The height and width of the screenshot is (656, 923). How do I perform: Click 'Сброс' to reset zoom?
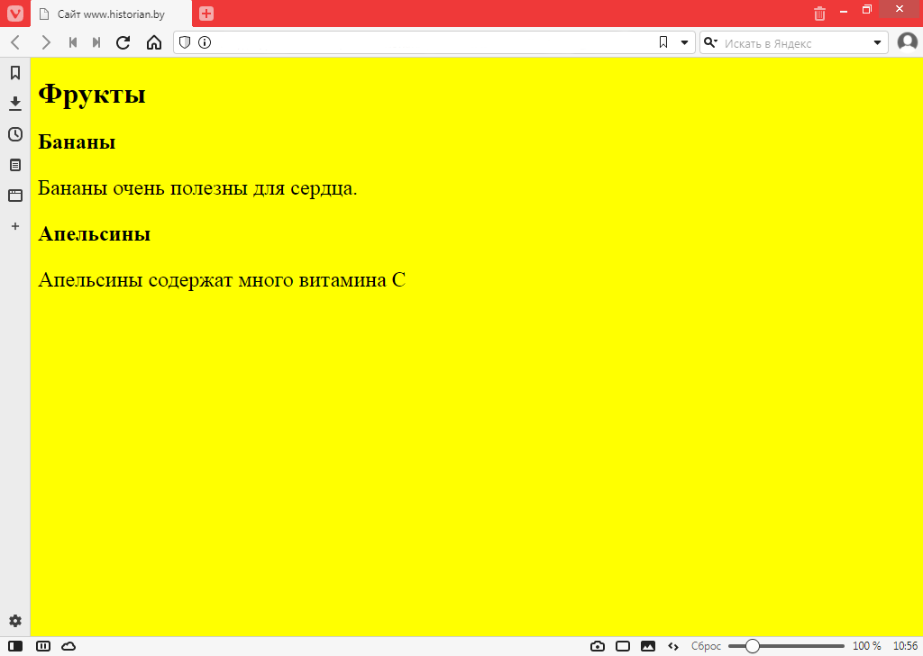706,646
